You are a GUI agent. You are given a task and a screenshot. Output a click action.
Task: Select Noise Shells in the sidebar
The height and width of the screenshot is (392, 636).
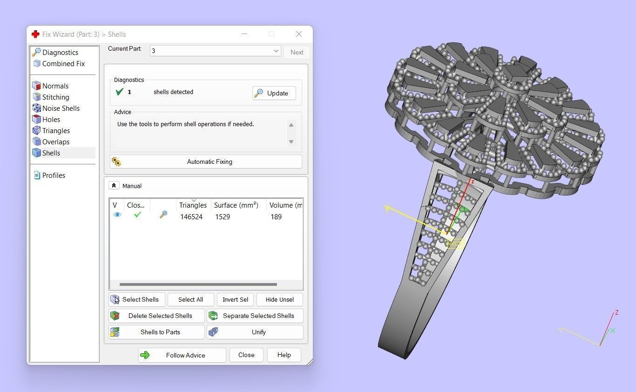pyautogui.click(x=61, y=108)
